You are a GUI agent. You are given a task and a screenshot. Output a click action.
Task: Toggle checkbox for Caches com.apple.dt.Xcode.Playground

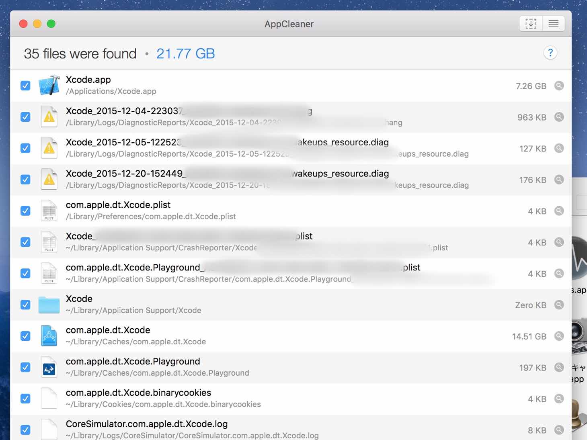coord(25,367)
